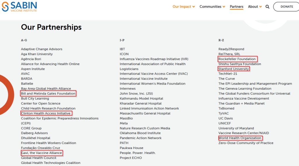The width and height of the screenshot is (299, 166).
Task: Select Project ECHO entry
Action: click(x=131, y=158)
